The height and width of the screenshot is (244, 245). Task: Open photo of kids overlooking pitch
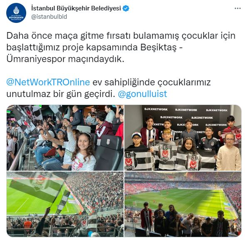click(183, 204)
